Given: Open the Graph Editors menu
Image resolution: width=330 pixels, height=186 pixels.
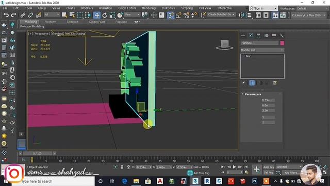Looking at the screenshot, I should pos(127,8).
